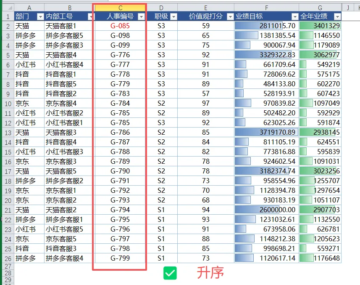
Task: Select 全年业绩 cell 549219
Action: coord(320,64)
